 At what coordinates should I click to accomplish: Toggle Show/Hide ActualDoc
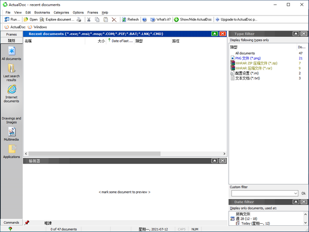[192, 20]
